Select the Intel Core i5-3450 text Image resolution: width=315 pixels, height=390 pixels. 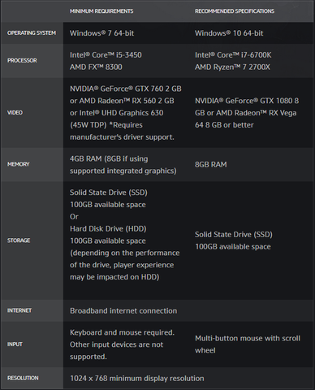click(x=106, y=55)
